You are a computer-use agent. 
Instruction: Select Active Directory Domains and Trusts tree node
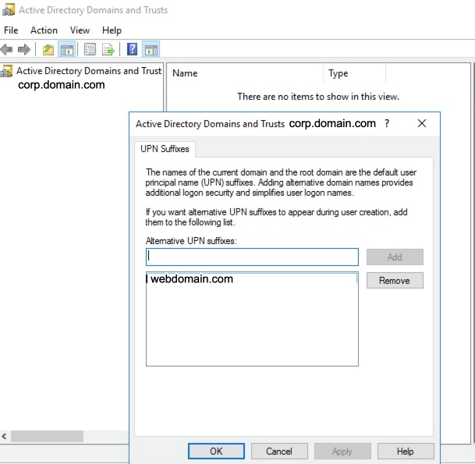(89, 71)
